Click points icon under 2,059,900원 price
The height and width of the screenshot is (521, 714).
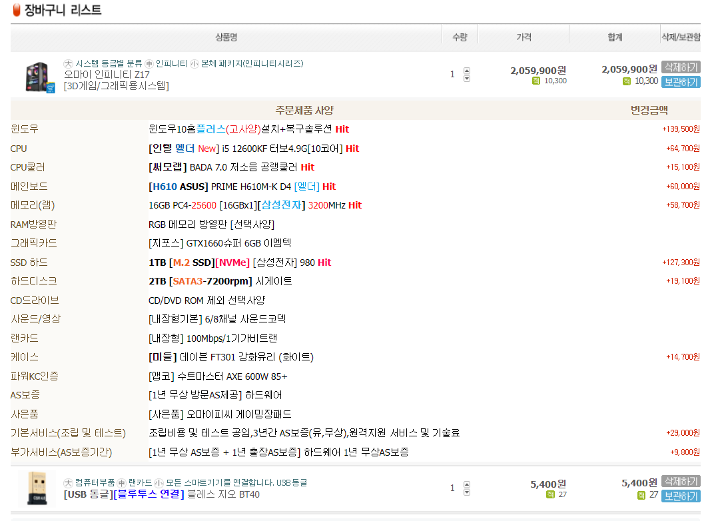click(x=536, y=81)
